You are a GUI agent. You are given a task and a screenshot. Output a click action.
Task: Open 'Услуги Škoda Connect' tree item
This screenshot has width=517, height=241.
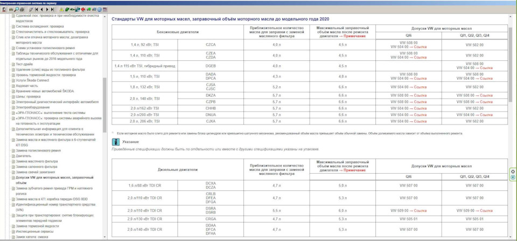click(x=32, y=80)
